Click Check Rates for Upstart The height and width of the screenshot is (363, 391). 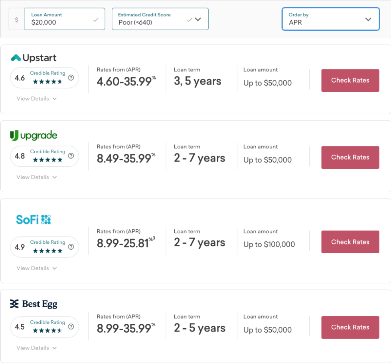pos(350,80)
